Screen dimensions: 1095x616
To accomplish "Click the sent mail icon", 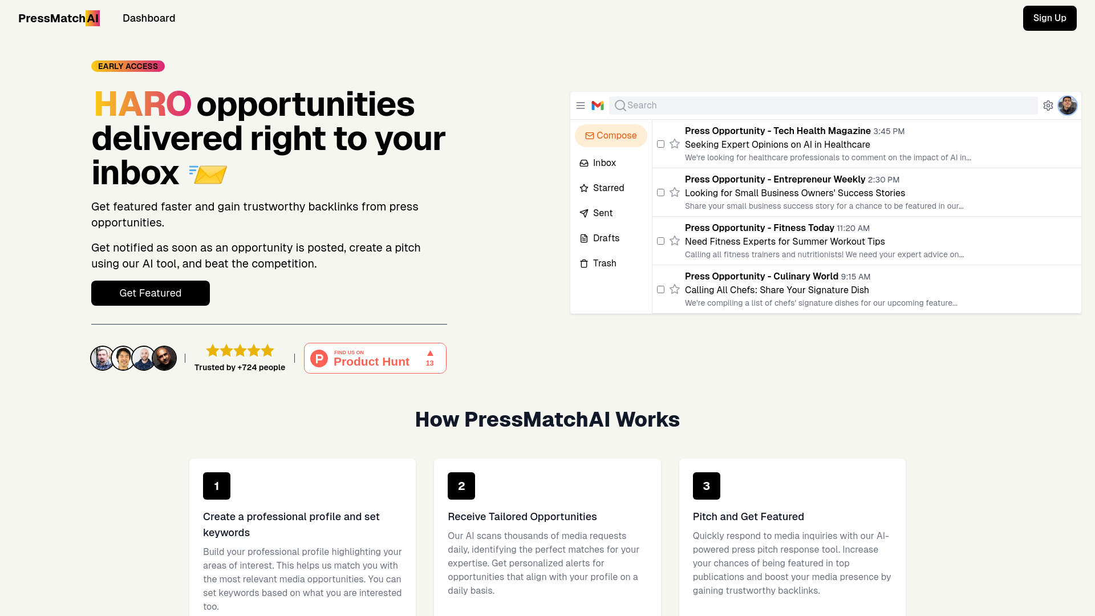I will coord(585,213).
